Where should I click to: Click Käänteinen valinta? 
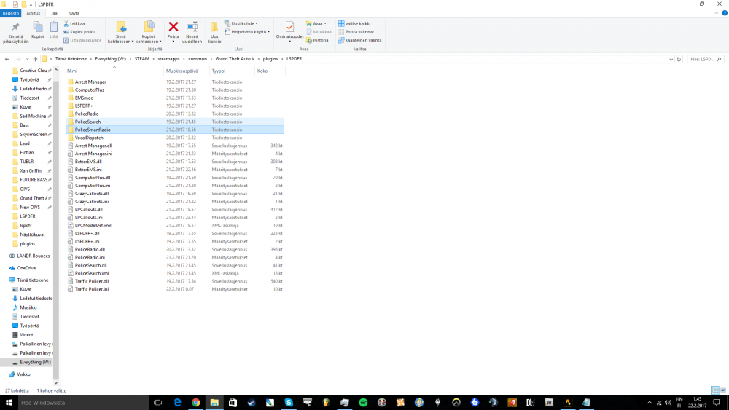pos(360,40)
